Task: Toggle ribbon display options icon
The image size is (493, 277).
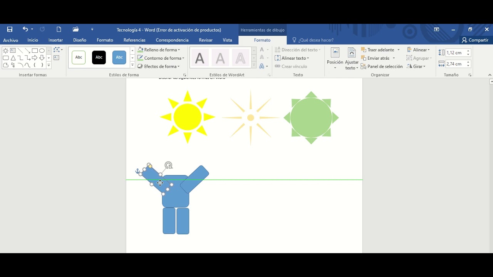Action: pos(436,30)
